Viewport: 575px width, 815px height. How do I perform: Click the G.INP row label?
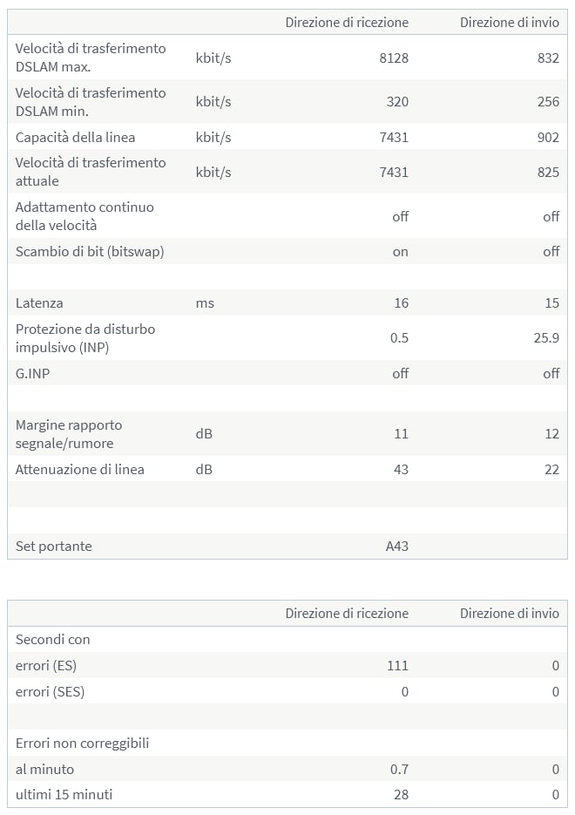pos(33,373)
